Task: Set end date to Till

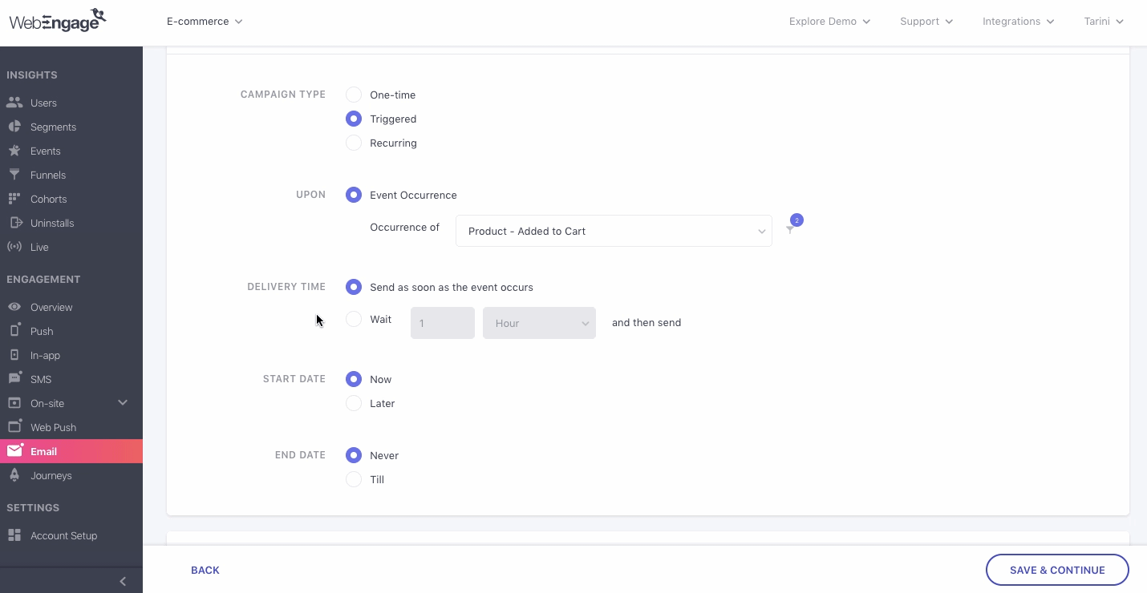Action: tap(354, 479)
